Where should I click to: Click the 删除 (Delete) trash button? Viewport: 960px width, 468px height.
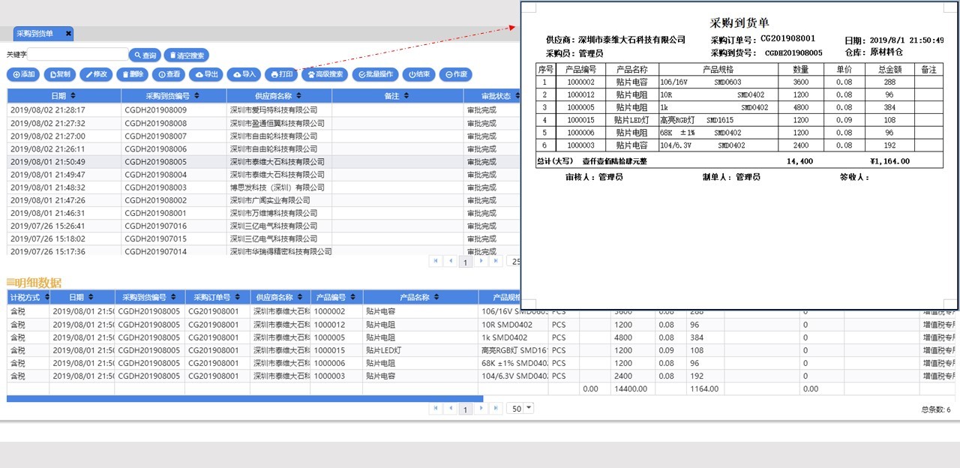132,74
